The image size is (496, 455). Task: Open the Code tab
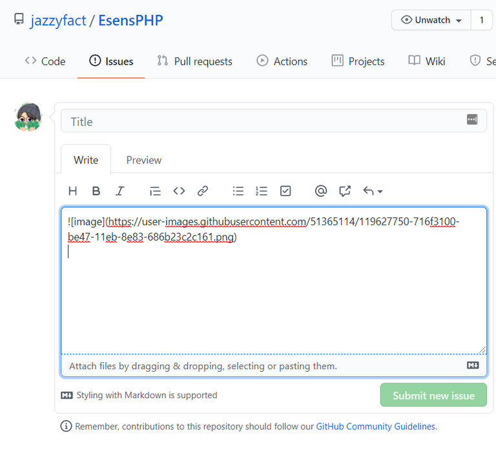tap(45, 61)
